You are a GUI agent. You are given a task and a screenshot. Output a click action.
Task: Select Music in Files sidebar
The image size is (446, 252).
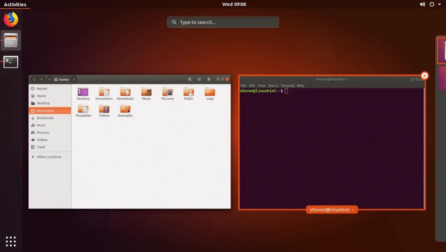click(x=50, y=125)
